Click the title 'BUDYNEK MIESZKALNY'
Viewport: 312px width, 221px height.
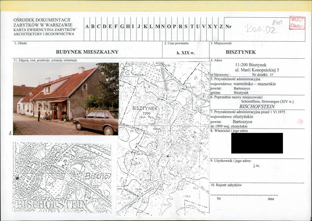pos(87,52)
